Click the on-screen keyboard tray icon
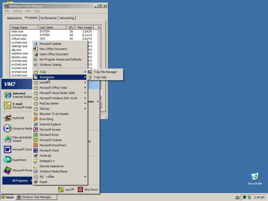The width and height of the screenshot is (268, 201). pos(237,197)
